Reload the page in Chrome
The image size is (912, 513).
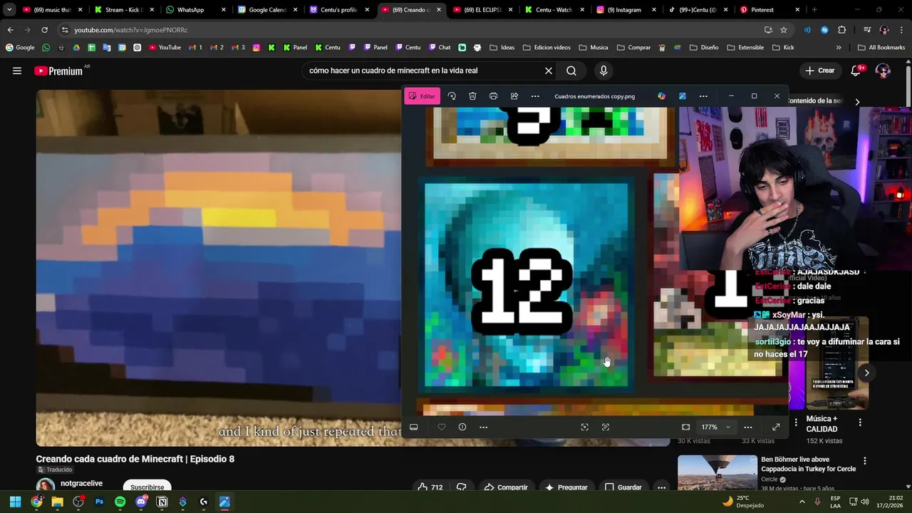click(44, 30)
